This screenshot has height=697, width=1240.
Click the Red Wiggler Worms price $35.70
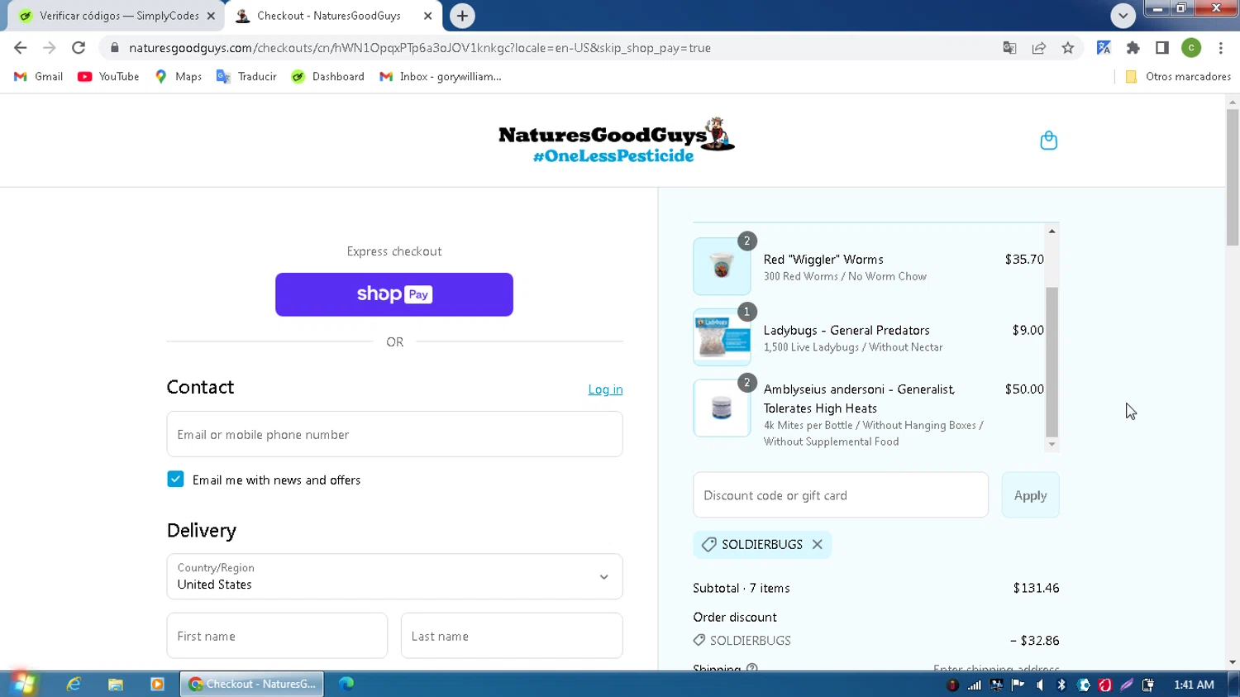coord(1024,259)
